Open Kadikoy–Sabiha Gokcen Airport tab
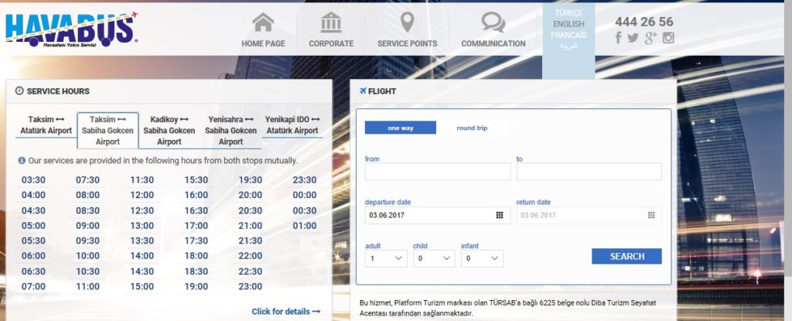Viewport: 792px width, 321px height. coord(169,131)
